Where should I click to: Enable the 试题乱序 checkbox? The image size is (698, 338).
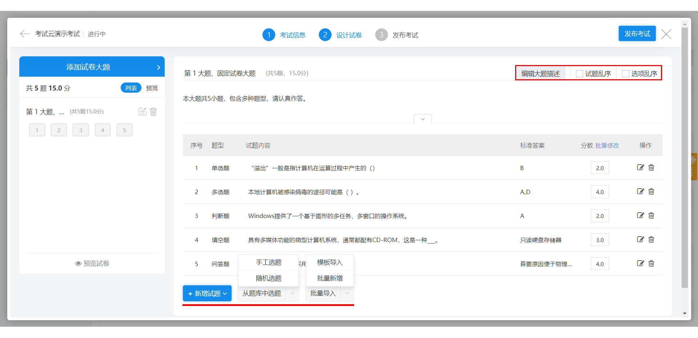579,74
